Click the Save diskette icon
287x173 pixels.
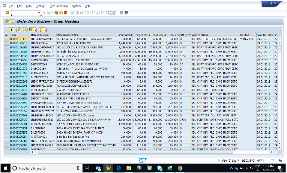(49, 13)
